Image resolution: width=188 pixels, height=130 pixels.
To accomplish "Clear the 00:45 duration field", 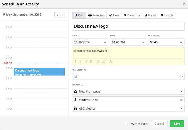I will tap(181, 42).
